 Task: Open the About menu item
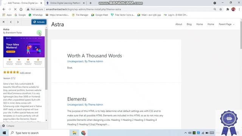pyautogui.click(x=178, y=24)
